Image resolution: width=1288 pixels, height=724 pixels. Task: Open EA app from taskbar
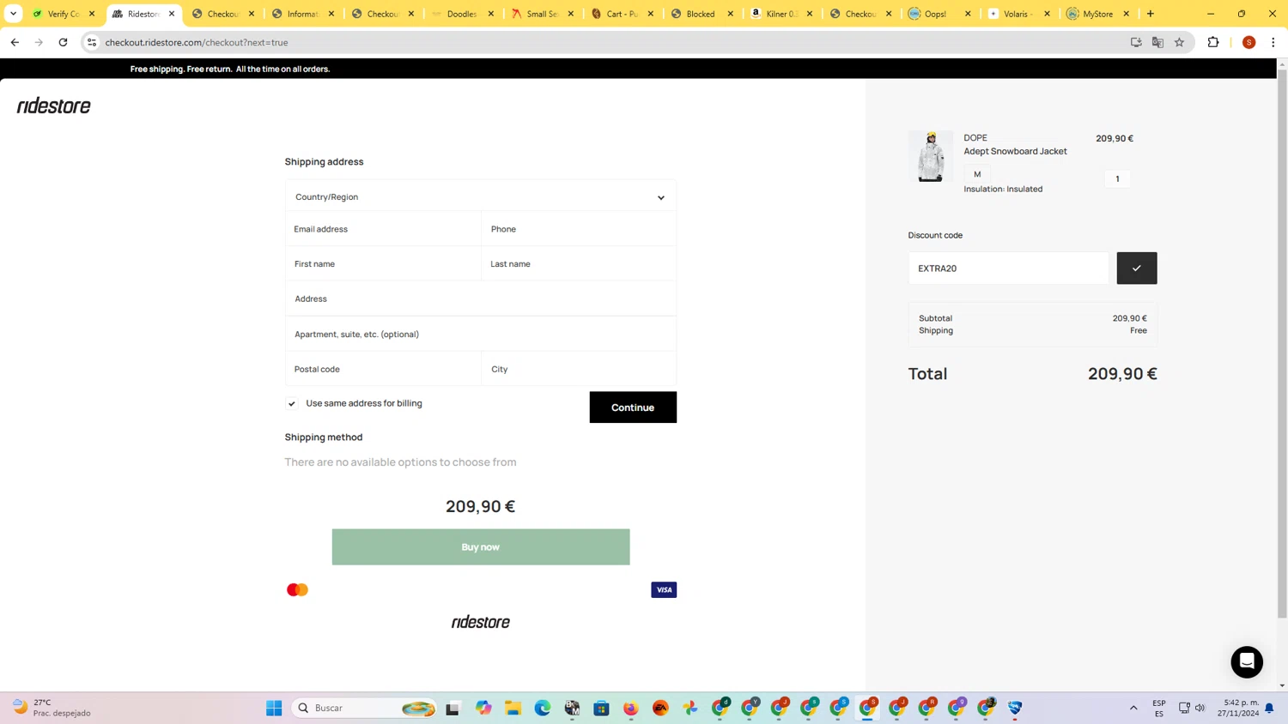(x=660, y=708)
